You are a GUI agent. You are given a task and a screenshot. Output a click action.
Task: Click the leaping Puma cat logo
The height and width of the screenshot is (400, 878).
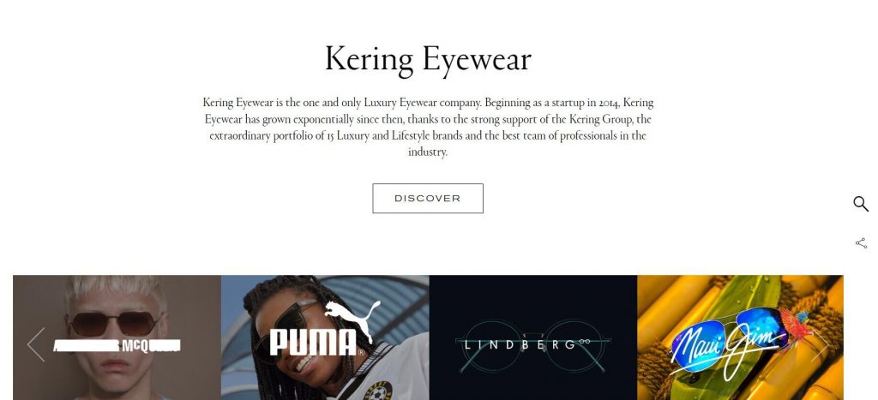pos(352,319)
